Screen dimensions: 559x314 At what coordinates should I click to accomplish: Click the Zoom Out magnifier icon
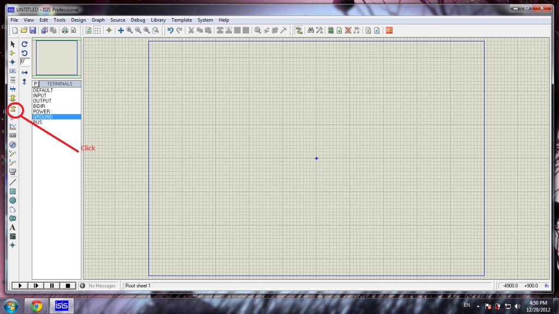coord(138,31)
